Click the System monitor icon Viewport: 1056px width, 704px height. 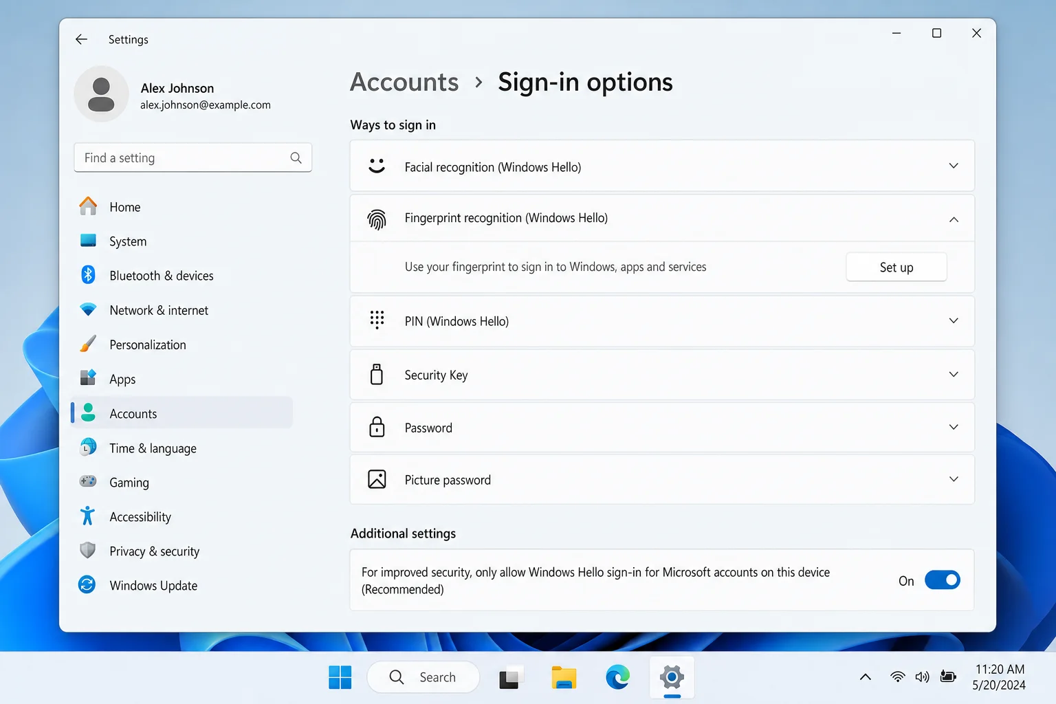click(88, 241)
